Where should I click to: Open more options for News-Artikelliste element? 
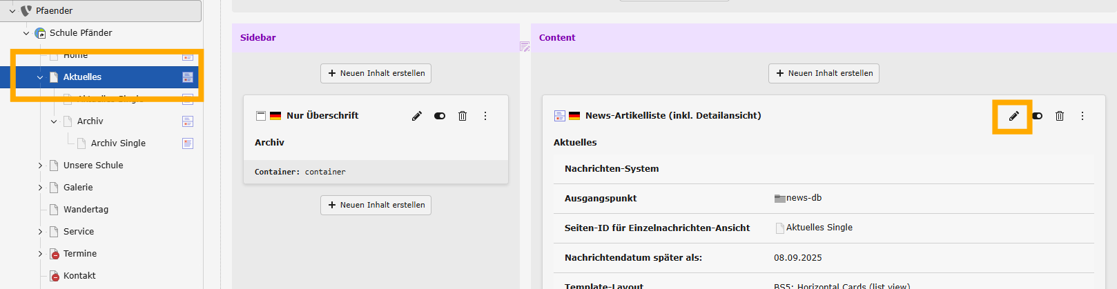click(1082, 116)
